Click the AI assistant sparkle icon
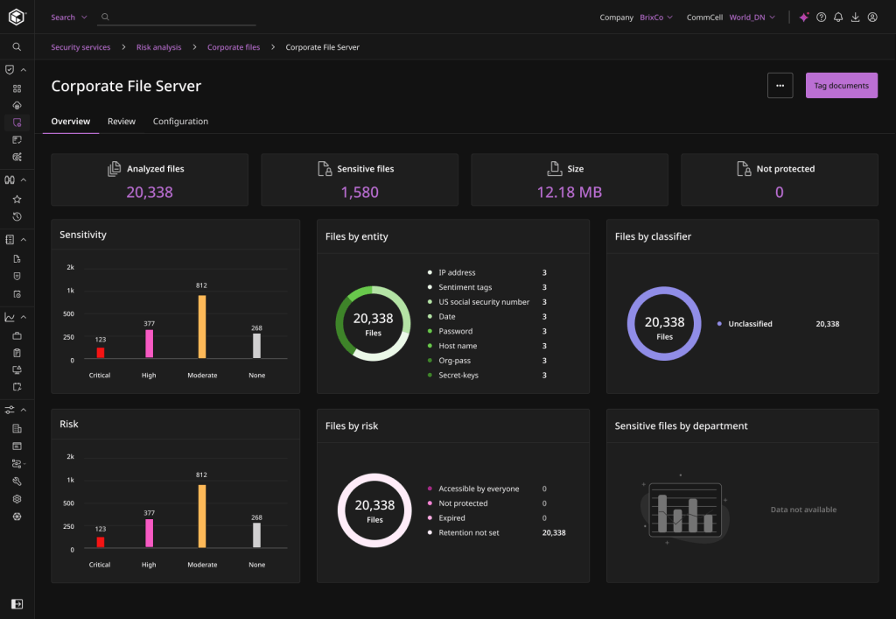The image size is (896, 619). 804,18
